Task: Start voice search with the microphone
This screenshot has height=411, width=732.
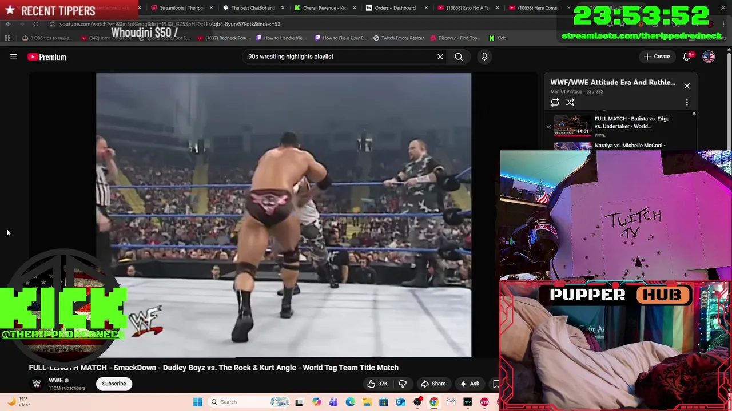Action: (x=484, y=57)
